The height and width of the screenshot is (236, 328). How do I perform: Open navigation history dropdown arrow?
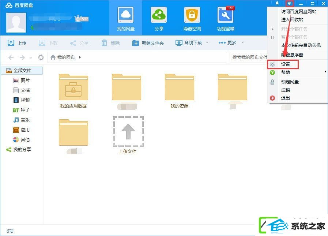coord(31,58)
